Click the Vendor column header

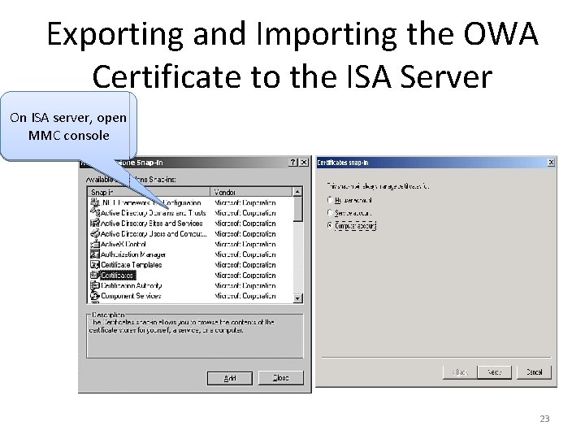tap(251, 192)
